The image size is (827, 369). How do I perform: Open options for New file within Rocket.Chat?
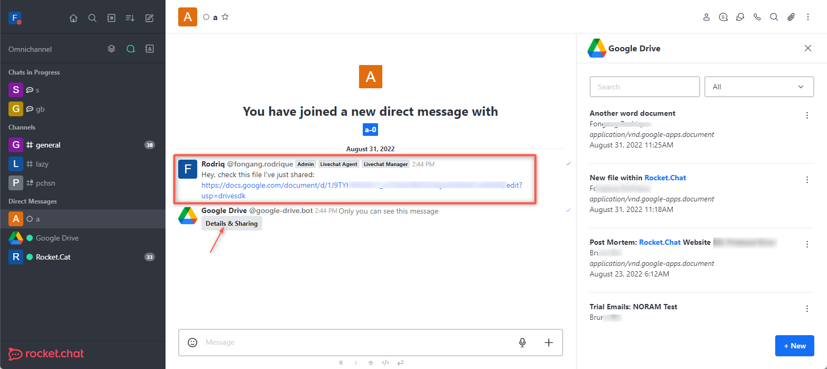(807, 180)
